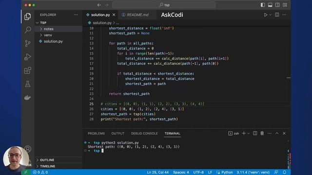Maximize the panel with the up chevron
This screenshot has width=312, height=175.
coord(277,133)
